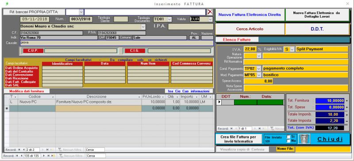Click Ipa Cig Cup informazioni link
The width and height of the screenshot is (354, 161).
pyautogui.click(x=189, y=91)
